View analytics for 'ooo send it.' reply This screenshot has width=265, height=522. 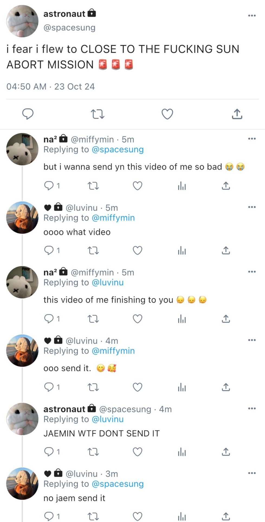(x=182, y=387)
